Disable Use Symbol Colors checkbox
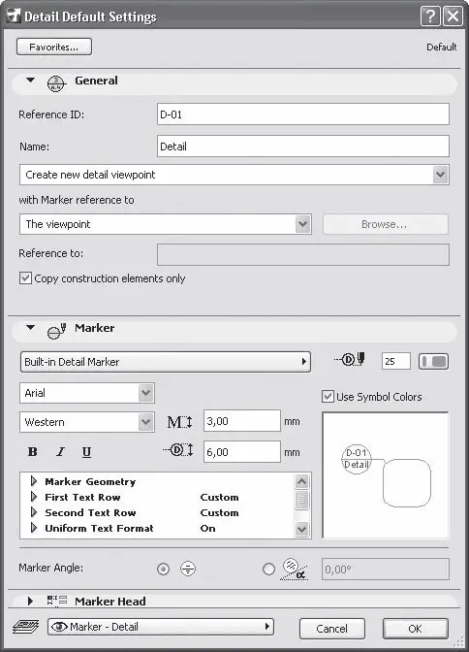Image resolution: width=469 pixels, height=652 pixels. click(x=328, y=396)
